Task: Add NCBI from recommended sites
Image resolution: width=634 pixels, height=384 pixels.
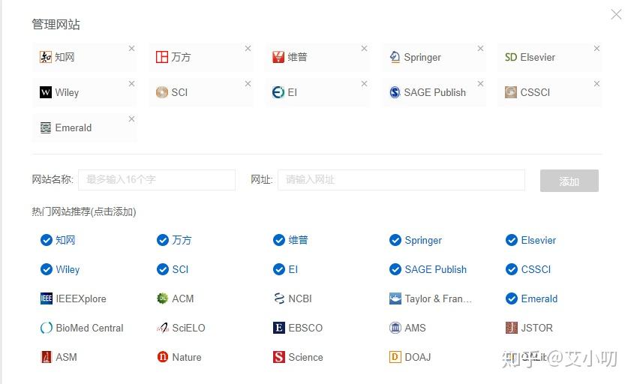Action: (x=293, y=298)
